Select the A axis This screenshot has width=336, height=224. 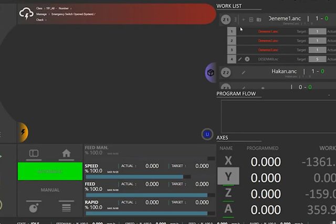(x=228, y=209)
